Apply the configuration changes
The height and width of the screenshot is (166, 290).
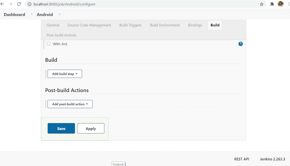91,128
